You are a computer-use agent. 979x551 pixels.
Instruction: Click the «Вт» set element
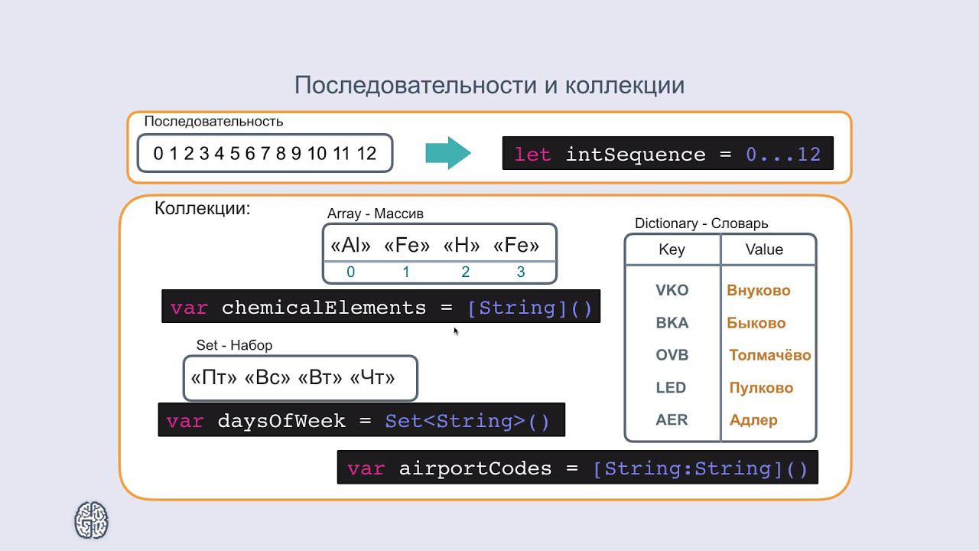tap(320, 378)
